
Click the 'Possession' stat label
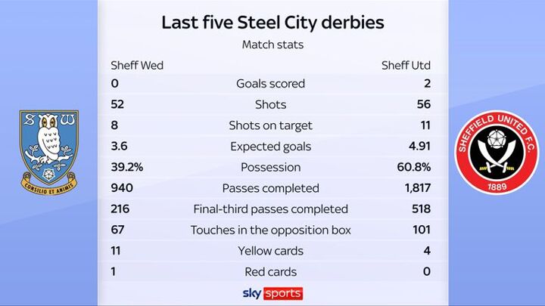(270, 167)
